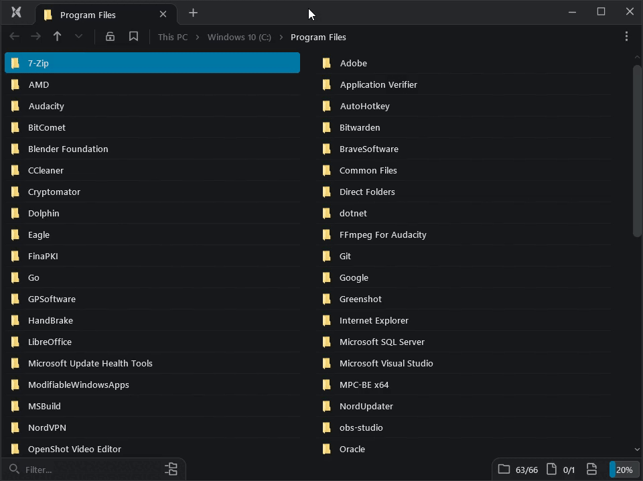Select the Application Verifier folder
Image resolution: width=643 pixels, height=481 pixels.
(x=463, y=84)
